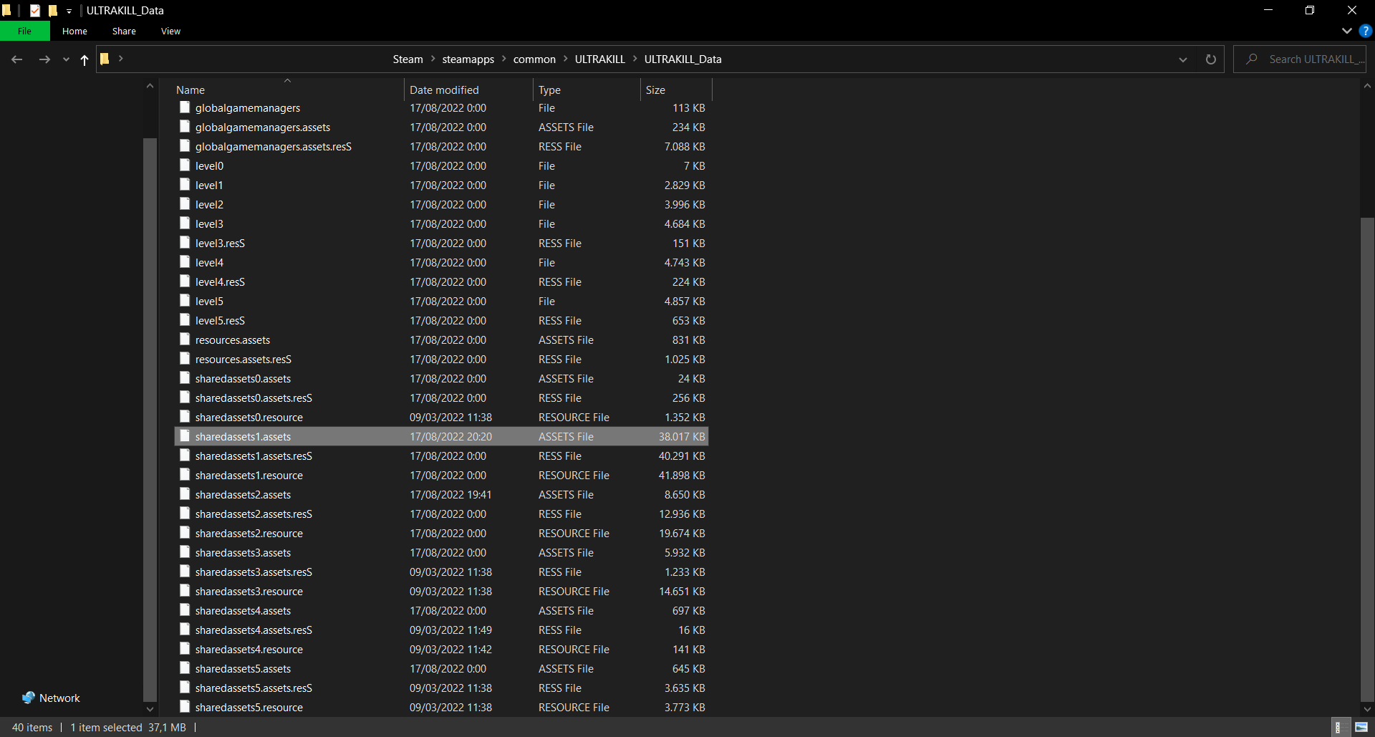
Task: Select the sharedassets4.resource file name
Action: (x=249, y=650)
